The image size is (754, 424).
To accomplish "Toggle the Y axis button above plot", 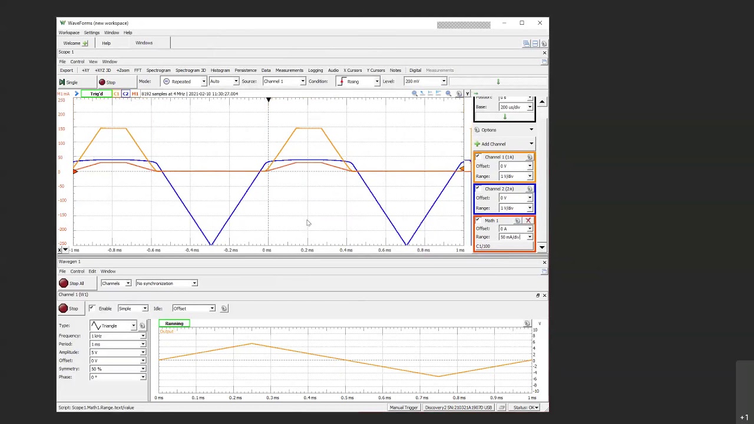I will tap(467, 94).
